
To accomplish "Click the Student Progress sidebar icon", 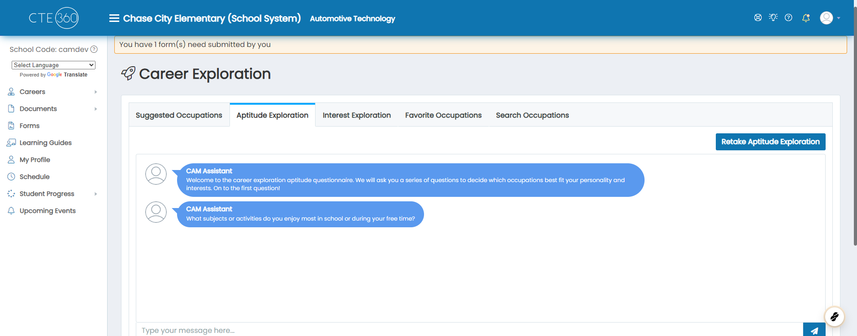I will [11, 194].
